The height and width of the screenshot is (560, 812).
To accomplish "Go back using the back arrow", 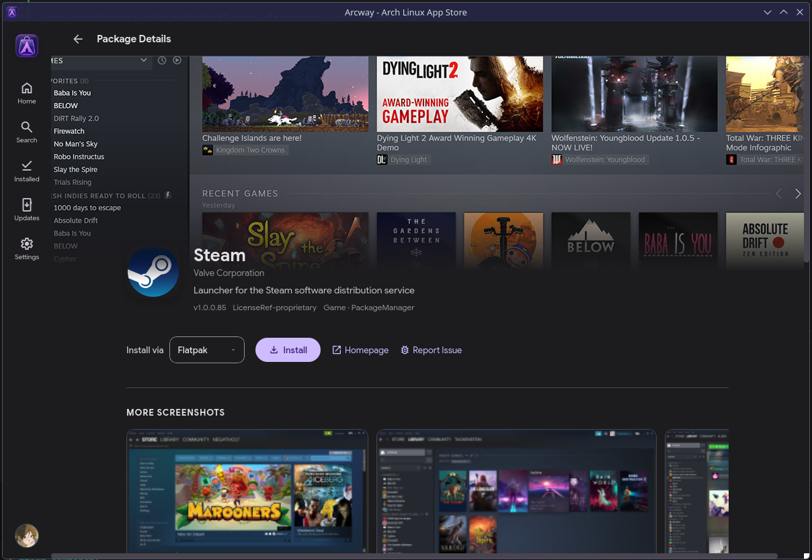I will point(78,39).
